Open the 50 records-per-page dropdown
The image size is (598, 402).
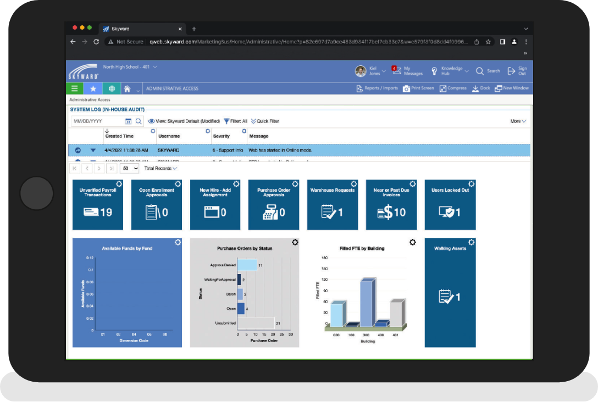pos(129,169)
